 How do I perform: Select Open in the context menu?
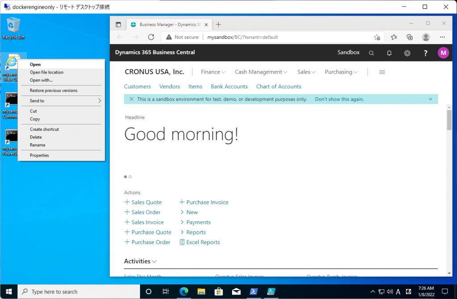point(61,64)
